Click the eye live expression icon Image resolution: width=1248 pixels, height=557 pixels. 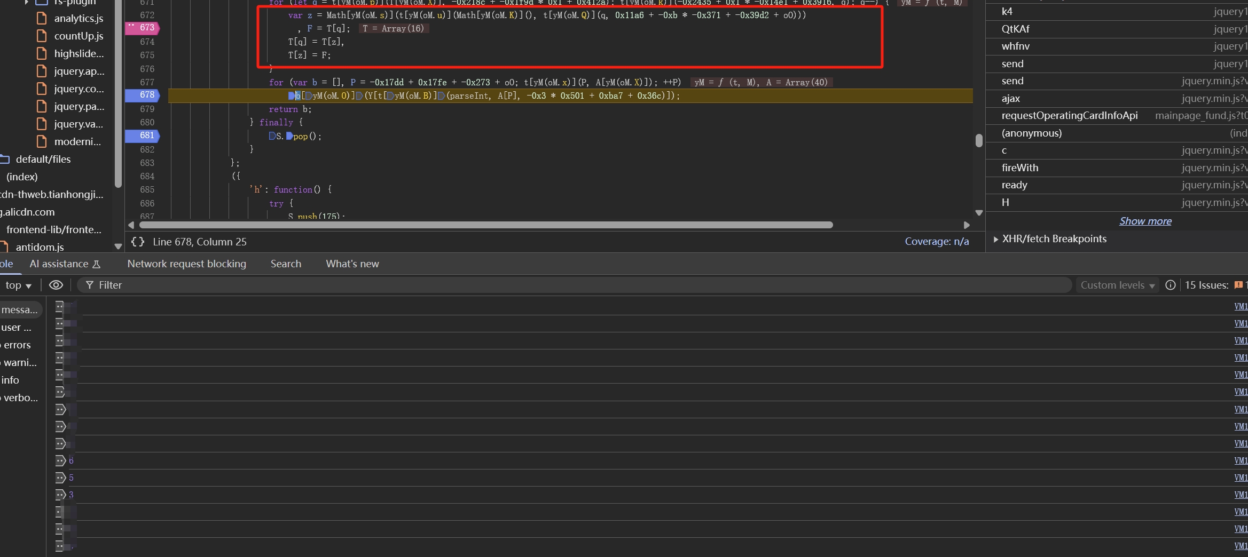click(56, 285)
